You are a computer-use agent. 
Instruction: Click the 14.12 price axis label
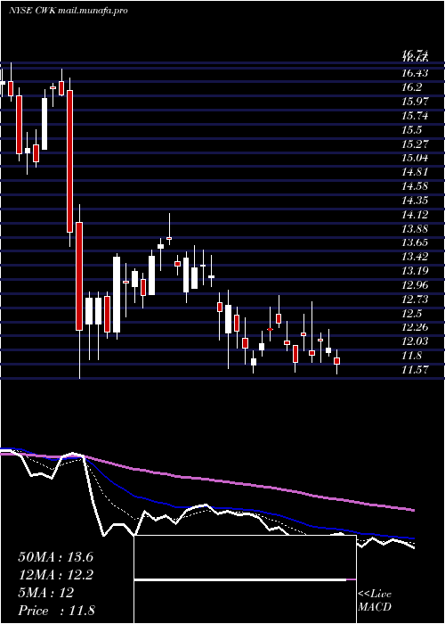point(415,215)
